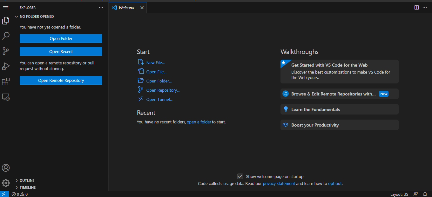Viewport: 432px width, 197px height.
Task: Click the EXPLORER panel title
Action: (28, 8)
